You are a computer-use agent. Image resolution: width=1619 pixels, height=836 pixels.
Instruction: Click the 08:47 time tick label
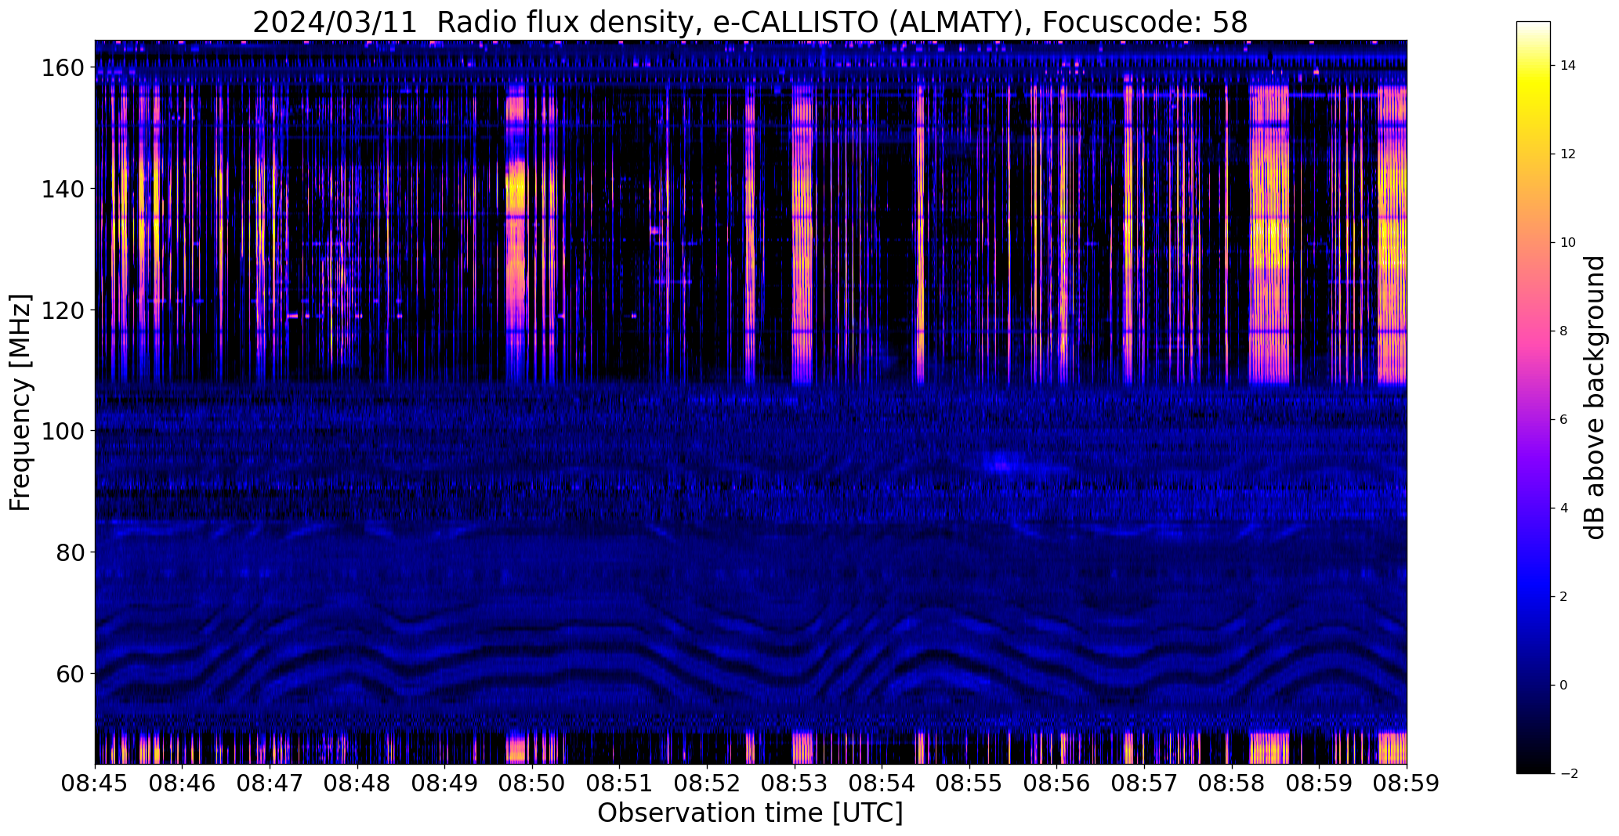pyautogui.click(x=270, y=784)
